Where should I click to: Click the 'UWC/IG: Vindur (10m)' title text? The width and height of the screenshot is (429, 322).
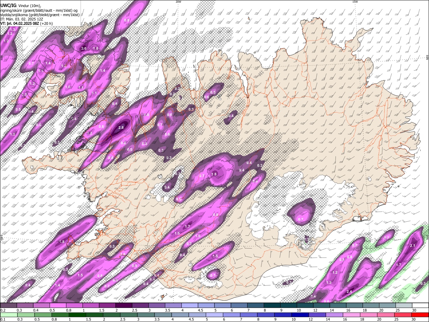click(20, 5)
